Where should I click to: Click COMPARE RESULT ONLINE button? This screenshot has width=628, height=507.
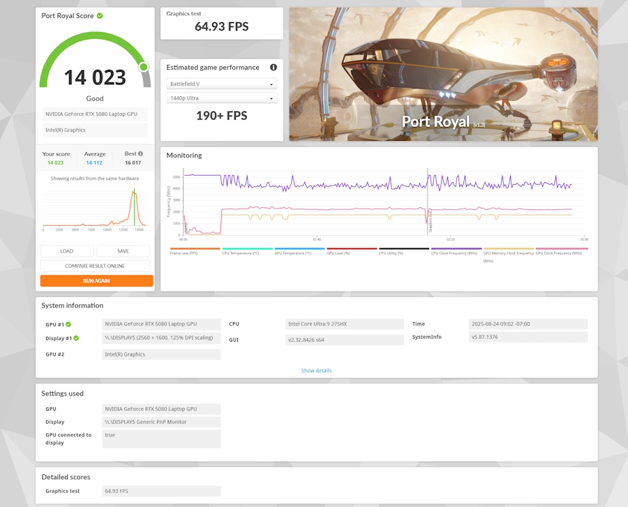point(95,266)
